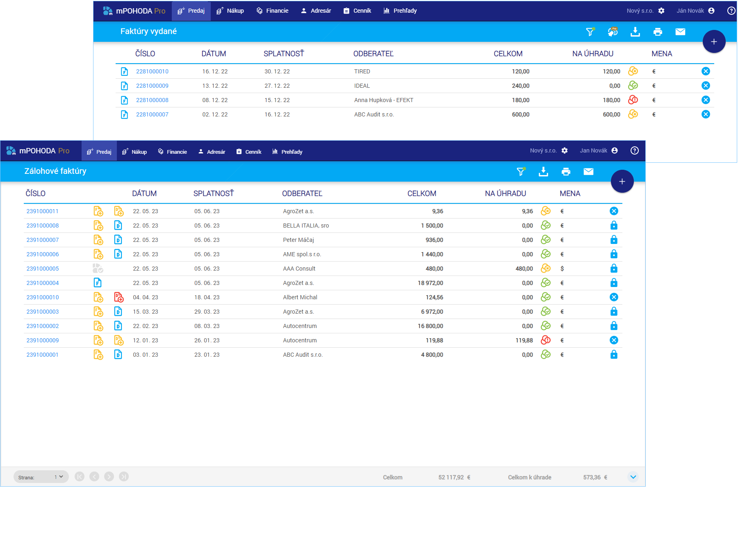
Task: Click email icon in Zálohové faktúry toolbar
Action: [x=588, y=171]
